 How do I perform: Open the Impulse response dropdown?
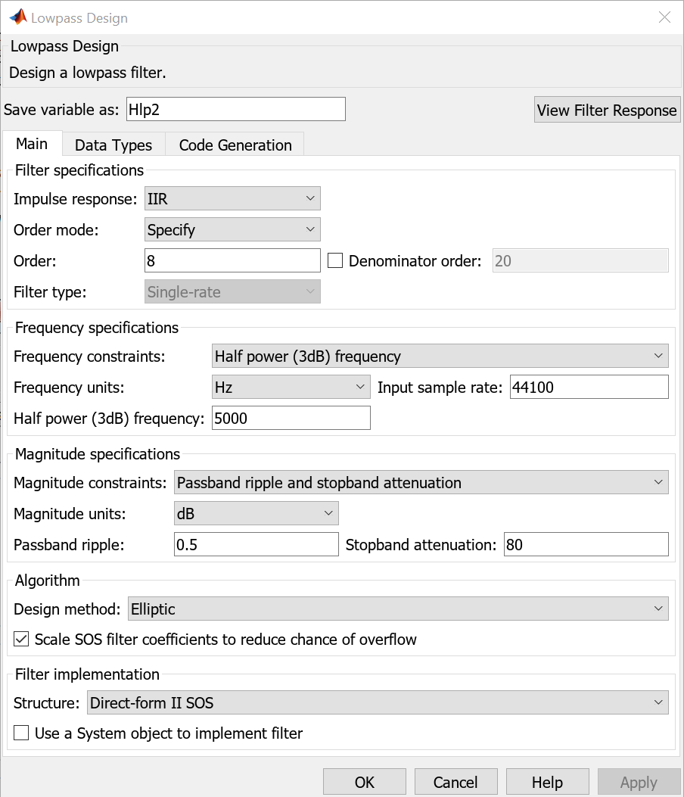tap(232, 199)
